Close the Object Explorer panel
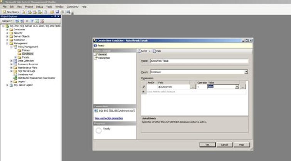This screenshot has width=291, height=161. 59,17
